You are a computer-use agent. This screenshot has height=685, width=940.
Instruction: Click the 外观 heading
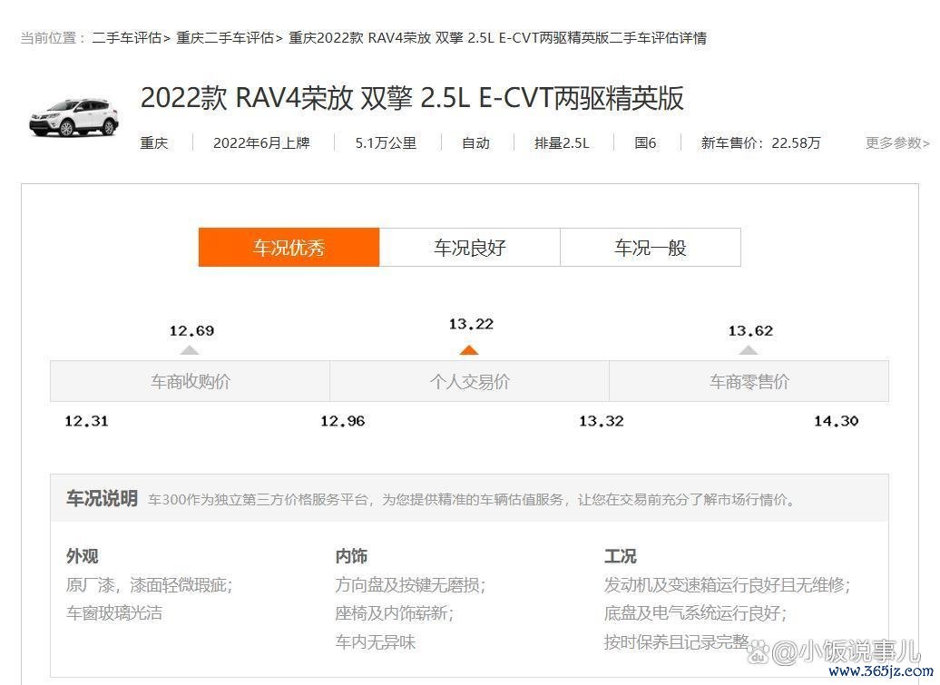pos(83,556)
